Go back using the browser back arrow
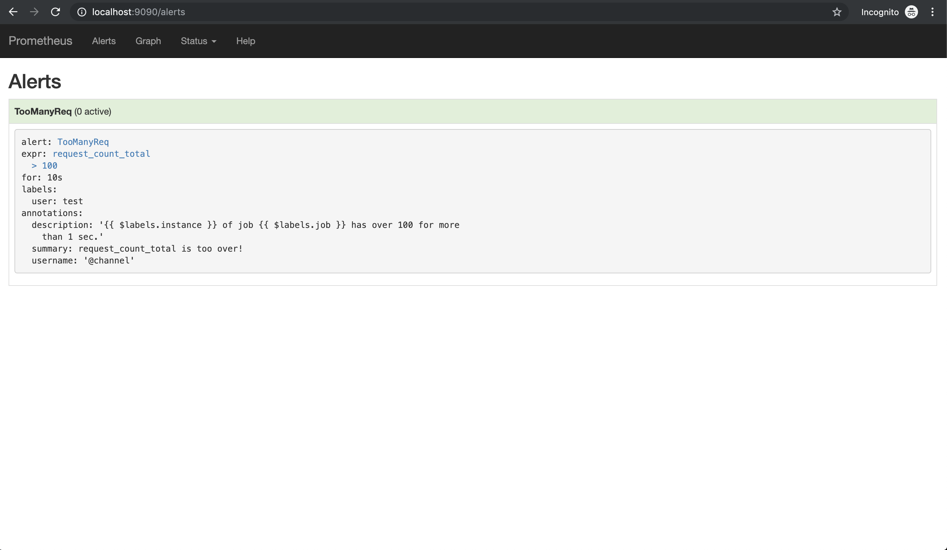 pyautogui.click(x=13, y=12)
